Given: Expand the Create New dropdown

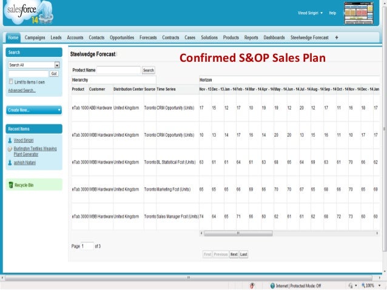Looking at the screenshot, I should (34, 110).
